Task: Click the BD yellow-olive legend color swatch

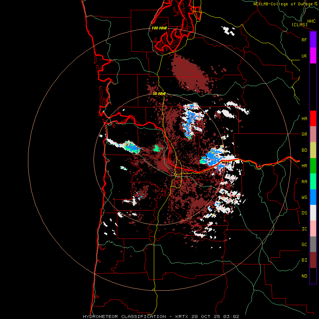Action: pyautogui.click(x=313, y=150)
